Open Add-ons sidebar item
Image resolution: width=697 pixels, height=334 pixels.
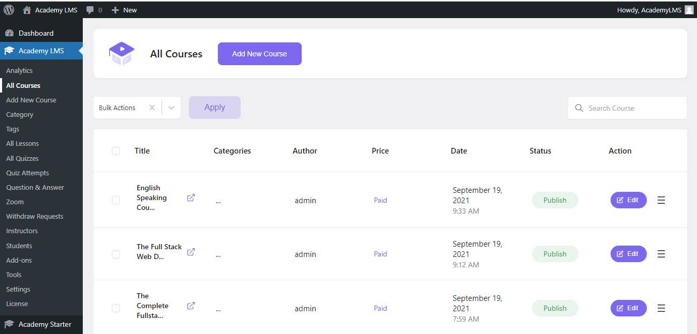pyautogui.click(x=19, y=260)
